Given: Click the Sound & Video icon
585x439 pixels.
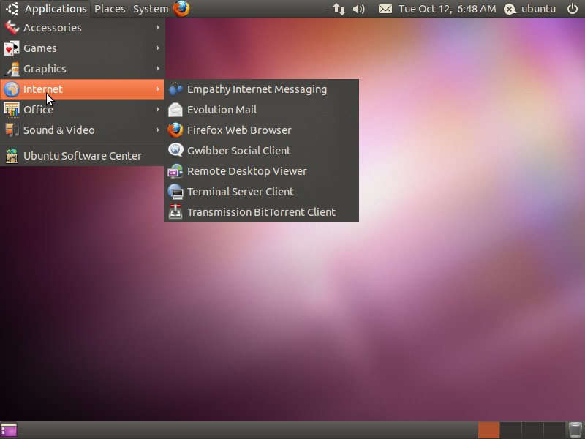Looking at the screenshot, I should pos(12,130).
